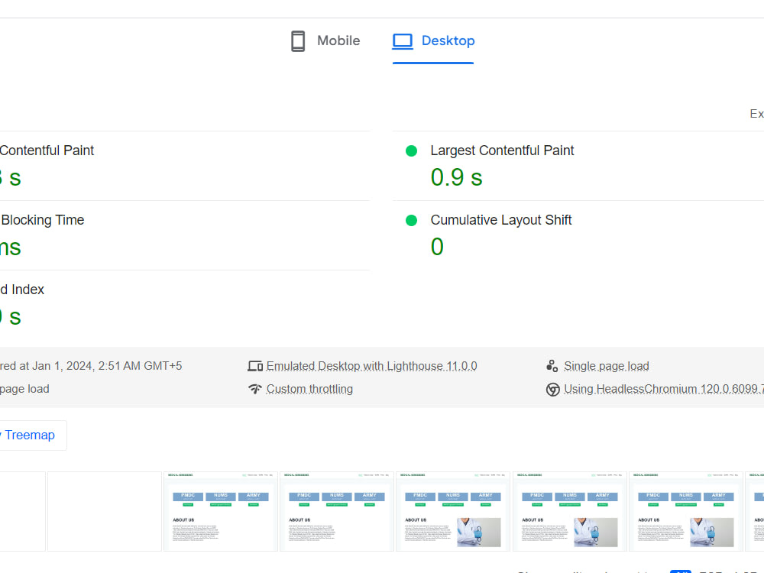Click the mobile phone icon

click(x=298, y=41)
